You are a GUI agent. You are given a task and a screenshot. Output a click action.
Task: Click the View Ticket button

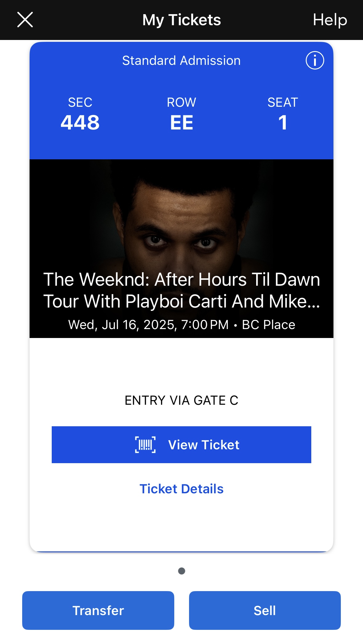[181, 444]
